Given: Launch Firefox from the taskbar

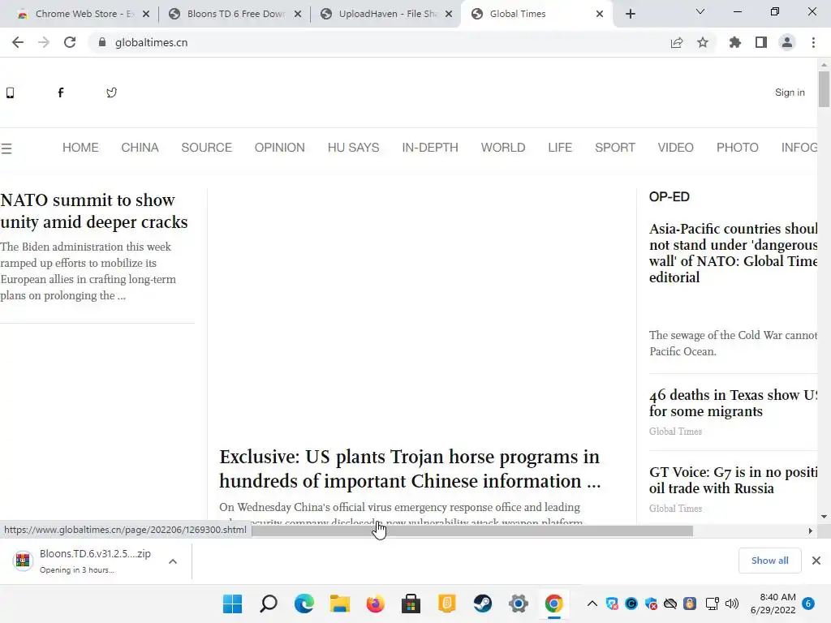Looking at the screenshot, I should (x=375, y=604).
